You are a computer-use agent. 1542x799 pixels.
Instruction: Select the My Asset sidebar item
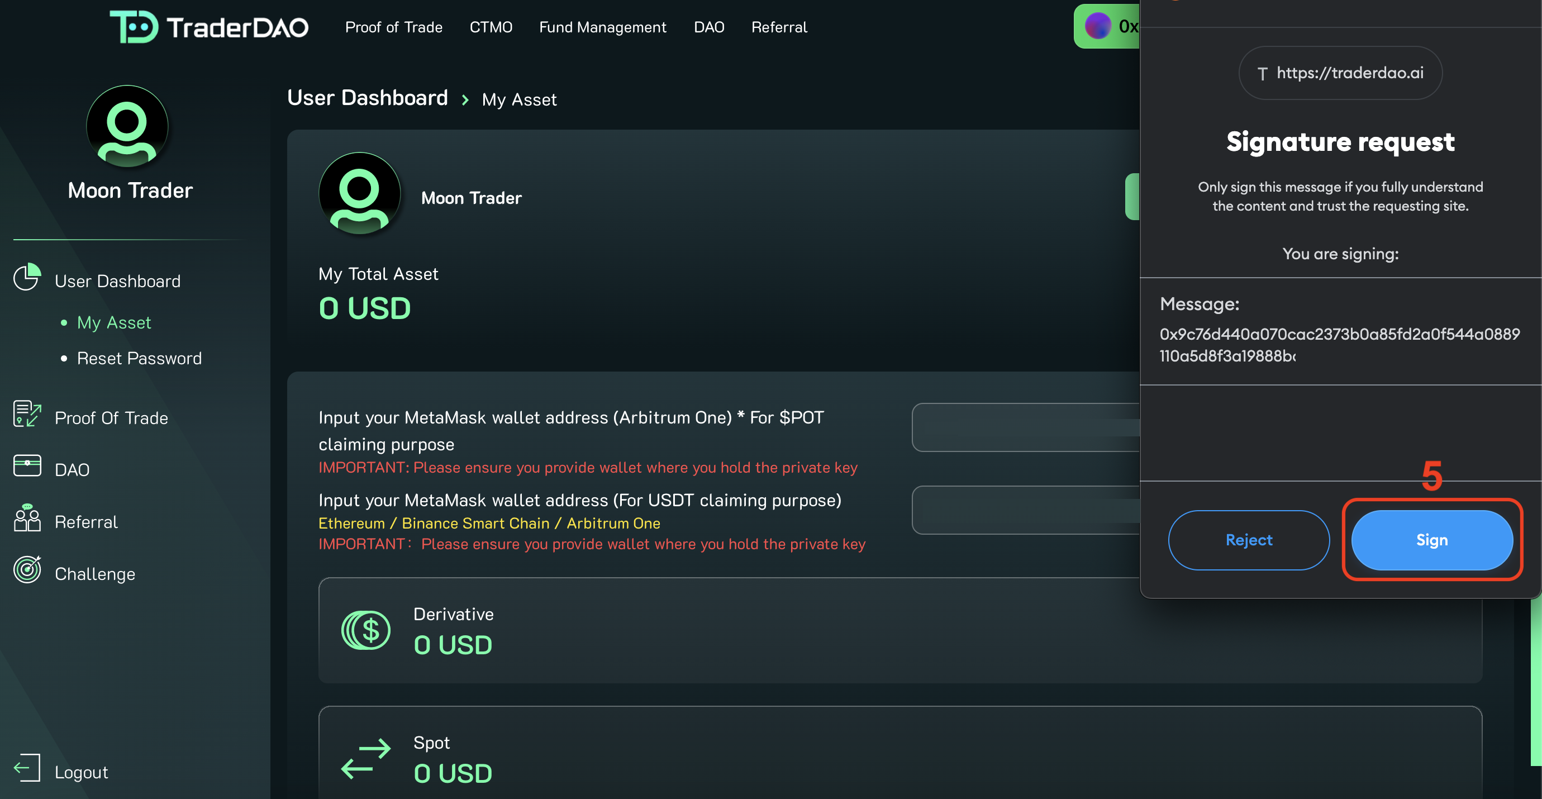(x=114, y=322)
